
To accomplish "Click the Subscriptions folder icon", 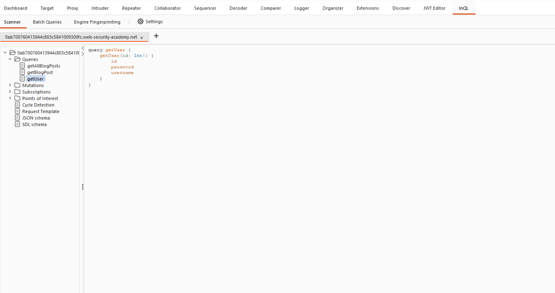I will click(17, 92).
